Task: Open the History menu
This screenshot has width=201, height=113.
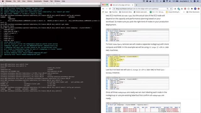Action: click(x=30, y=1)
